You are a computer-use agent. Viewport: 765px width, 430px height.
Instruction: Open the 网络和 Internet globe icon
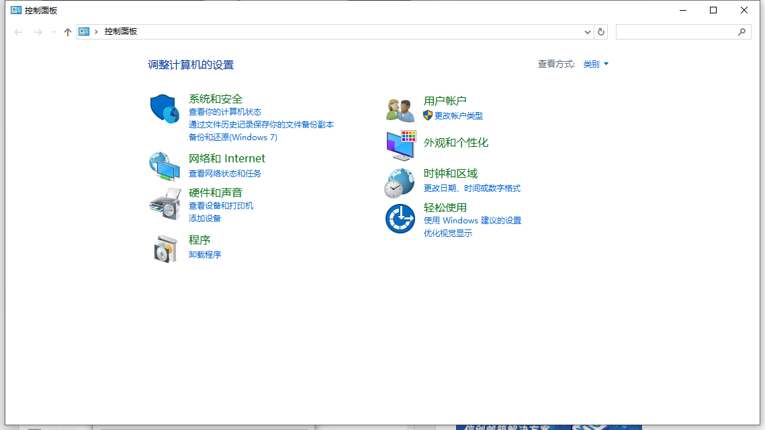[165, 166]
